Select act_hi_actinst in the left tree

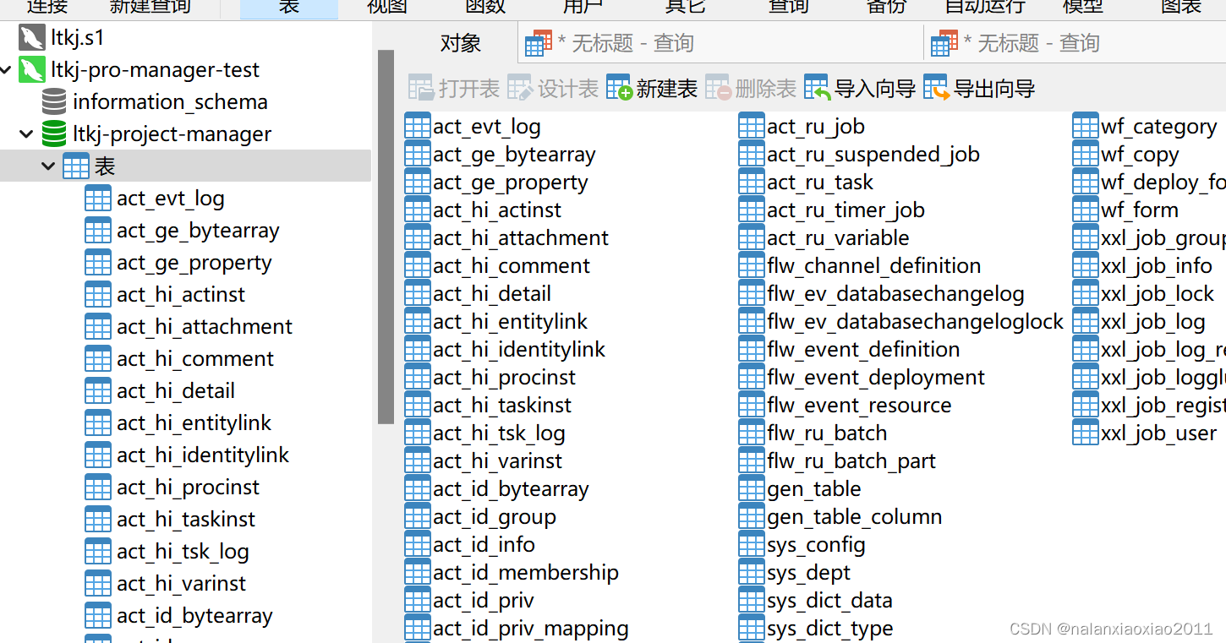[x=181, y=295]
